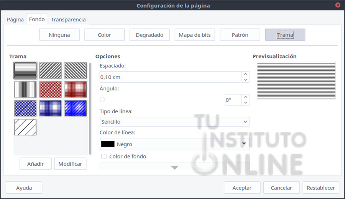
Task: Select the Color fill type button
Action: point(105,35)
